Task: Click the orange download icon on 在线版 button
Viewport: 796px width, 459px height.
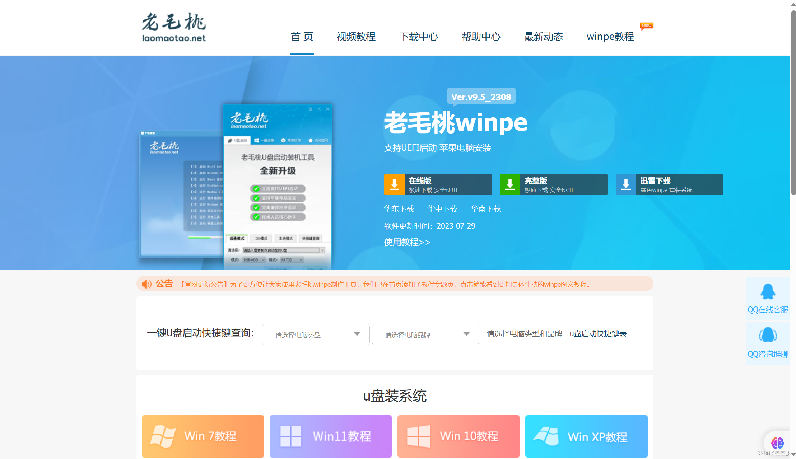Action: pyautogui.click(x=394, y=184)
